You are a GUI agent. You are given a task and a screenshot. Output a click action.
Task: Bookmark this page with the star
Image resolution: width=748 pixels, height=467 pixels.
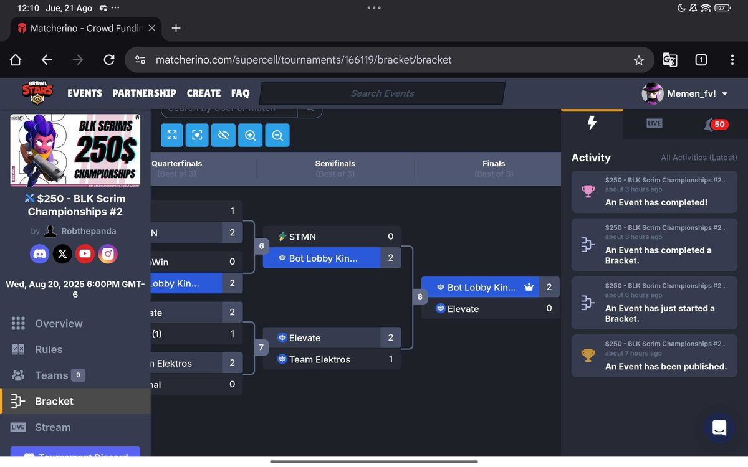(x=638, y=60)
